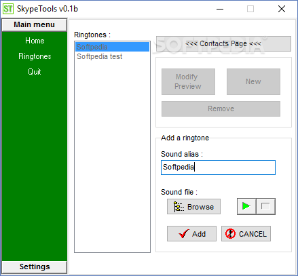
Task: Open the Settings panel tab
Action: tap(35, 267)
